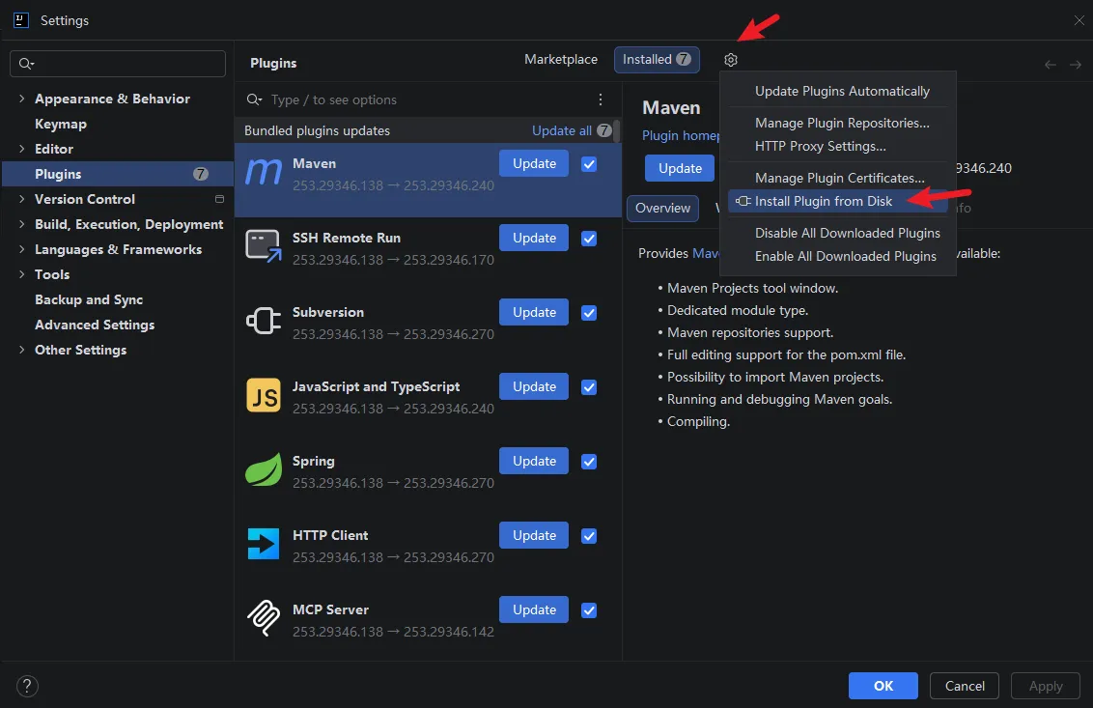Click the SSH Remote Run plugin icon

point(264,246)
